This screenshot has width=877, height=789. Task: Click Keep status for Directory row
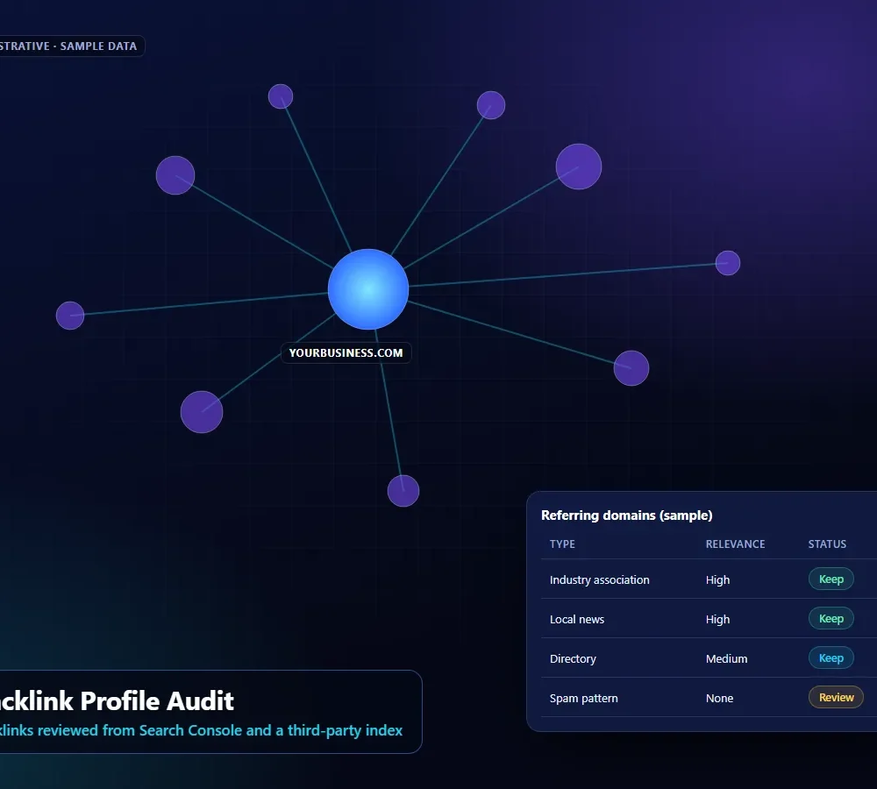[831, 658]
